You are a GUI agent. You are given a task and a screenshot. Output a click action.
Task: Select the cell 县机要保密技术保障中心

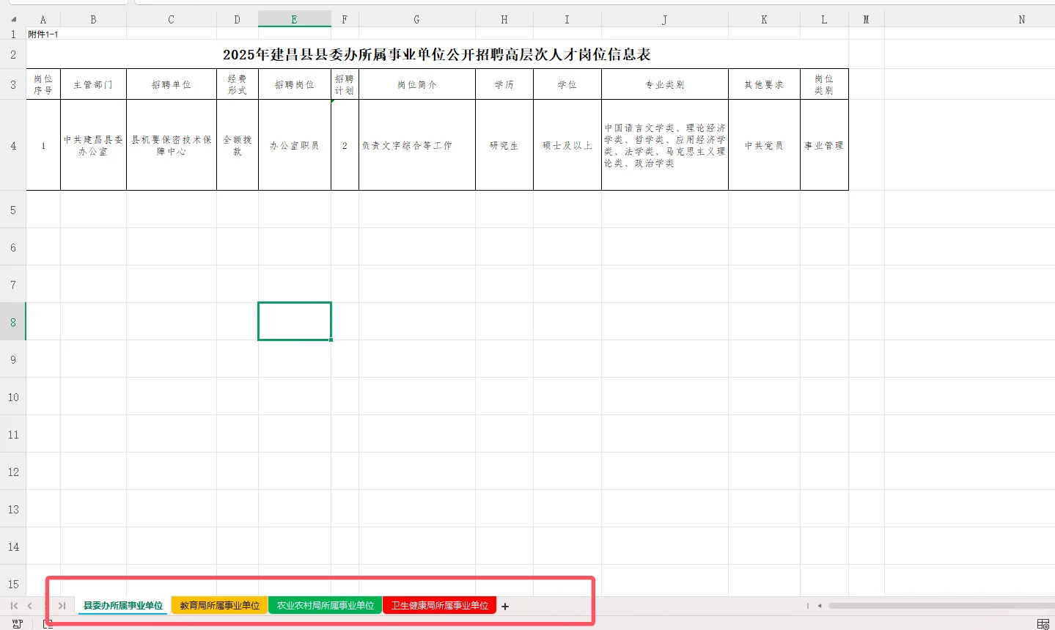172,145
